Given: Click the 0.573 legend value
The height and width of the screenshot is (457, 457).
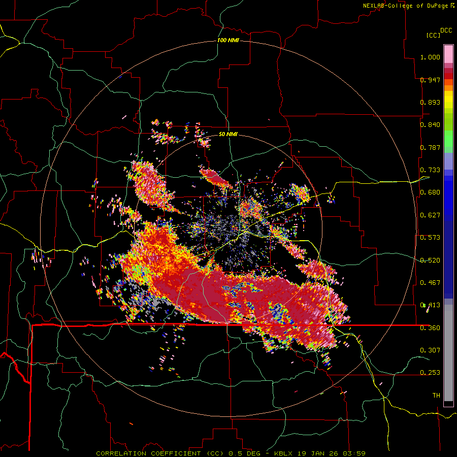Looking at the screenshot, I should (430, 238).
